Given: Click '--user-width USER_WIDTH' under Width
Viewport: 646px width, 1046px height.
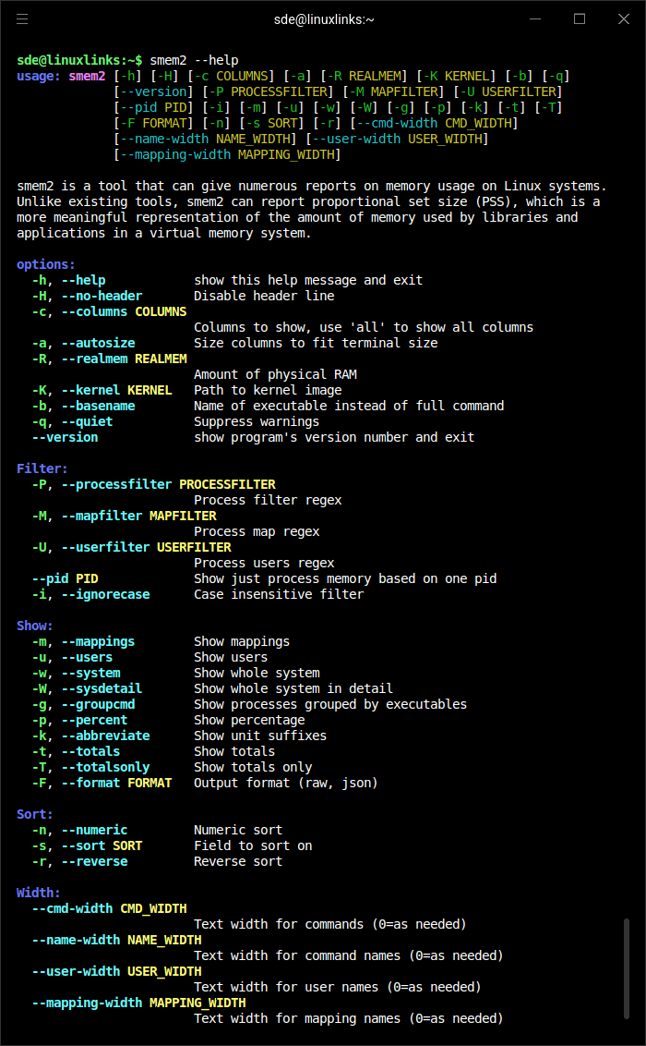Looking at the screenshot, I should [x=116, y=971].
